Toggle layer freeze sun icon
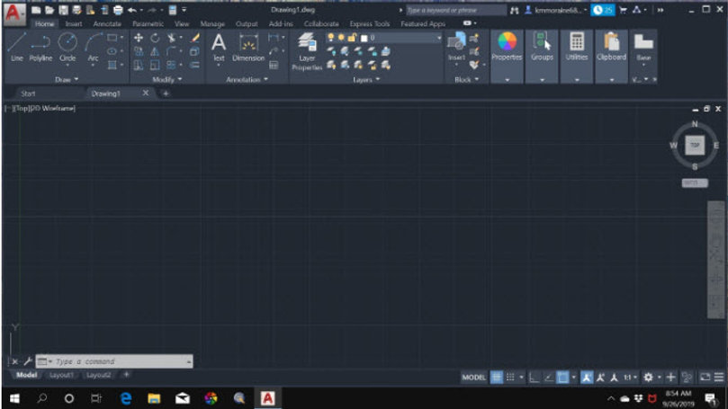Screen dimensions: 728x409 point(341,38)
